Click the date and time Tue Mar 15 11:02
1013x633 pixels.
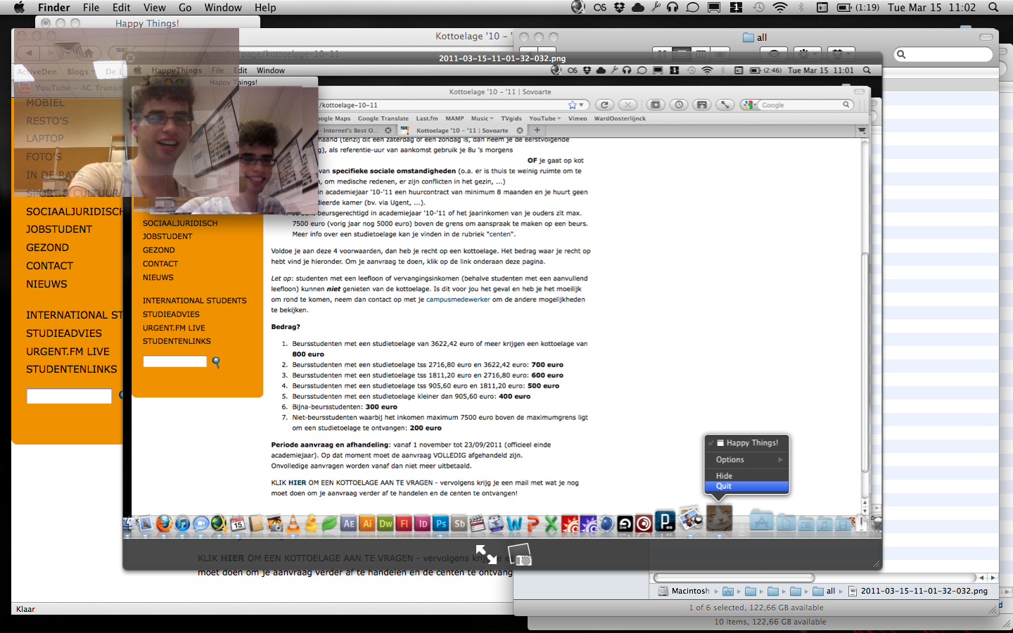932,8
